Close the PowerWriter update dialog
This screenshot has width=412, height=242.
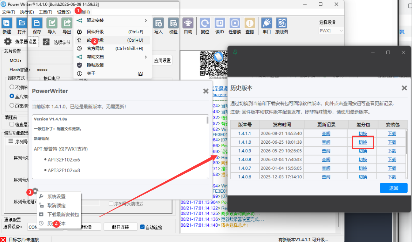pos(206,91)
